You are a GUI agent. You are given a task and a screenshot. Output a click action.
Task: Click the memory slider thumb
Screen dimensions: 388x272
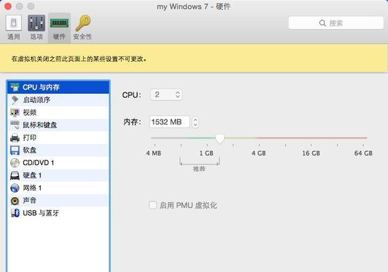point(219,139)
